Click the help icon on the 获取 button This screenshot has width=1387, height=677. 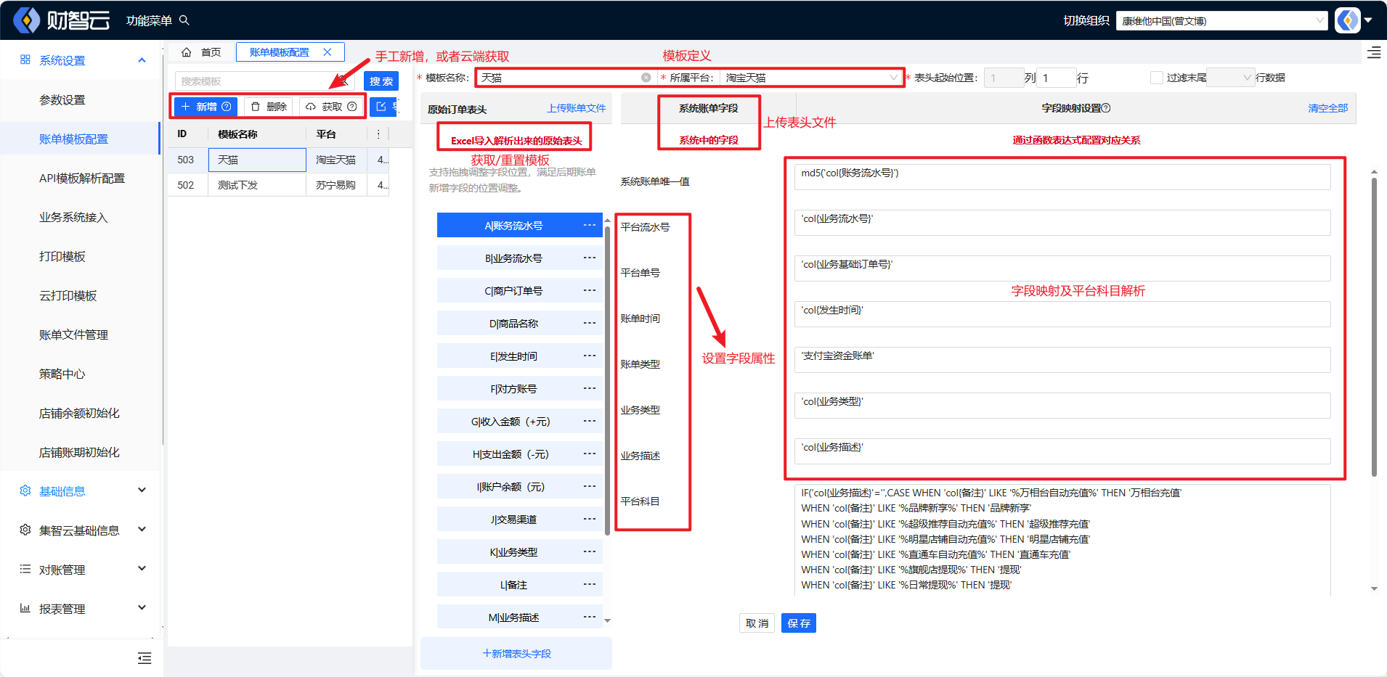(x=352, y=107)
